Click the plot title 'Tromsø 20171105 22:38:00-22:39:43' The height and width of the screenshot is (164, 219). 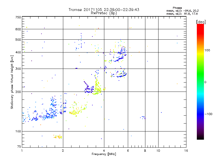tap(104, 10)
